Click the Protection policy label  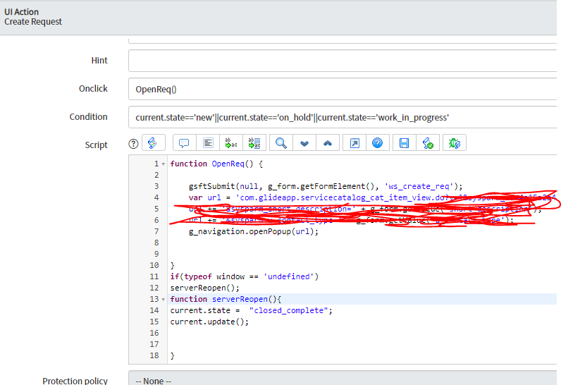[75, 381]
